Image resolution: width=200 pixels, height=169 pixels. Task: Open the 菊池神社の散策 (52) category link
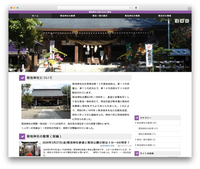click(x=147, y=123)
